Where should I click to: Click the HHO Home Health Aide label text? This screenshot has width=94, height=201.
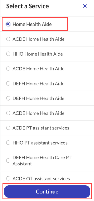click(x=38, y=54)
